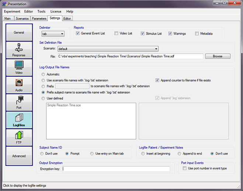Select Automatic log file naming
This screenshot has height=191, width=243.
click(x=43, y=74)
